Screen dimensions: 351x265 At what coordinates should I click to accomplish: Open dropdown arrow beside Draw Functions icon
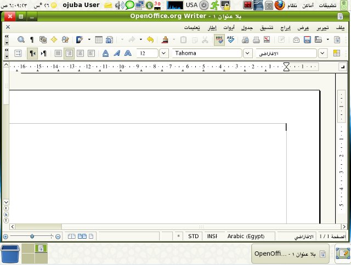click(x=89, y=40)
